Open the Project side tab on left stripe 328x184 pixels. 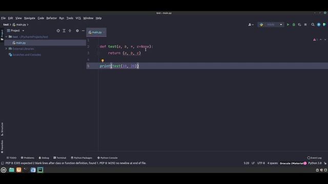point(2,35)
